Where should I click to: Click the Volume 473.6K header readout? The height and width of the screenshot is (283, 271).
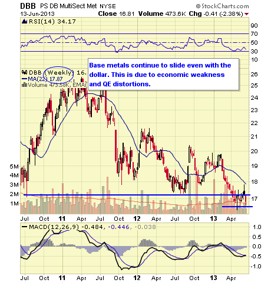pyautogui.click(x=162, y=14)
